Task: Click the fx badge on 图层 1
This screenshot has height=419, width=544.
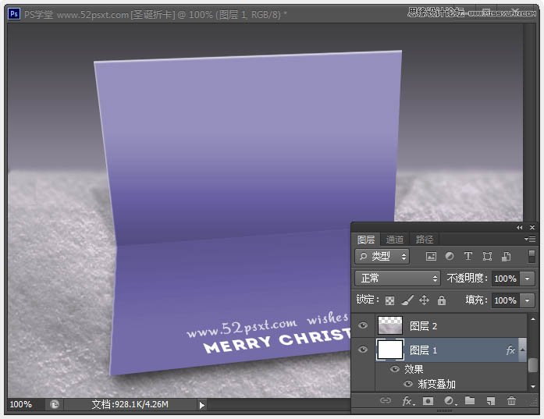Action: (x=510, y=350)
